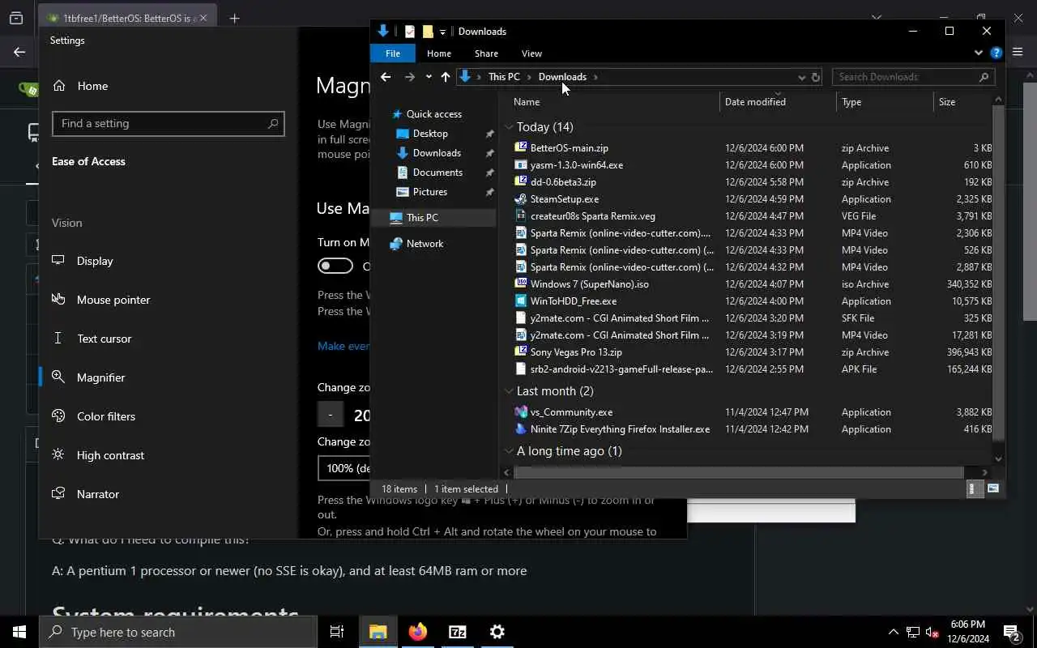Select Network in navigation pane
Image resolution: width=1037 pixels, height=648 pixels.
point(425,244)
